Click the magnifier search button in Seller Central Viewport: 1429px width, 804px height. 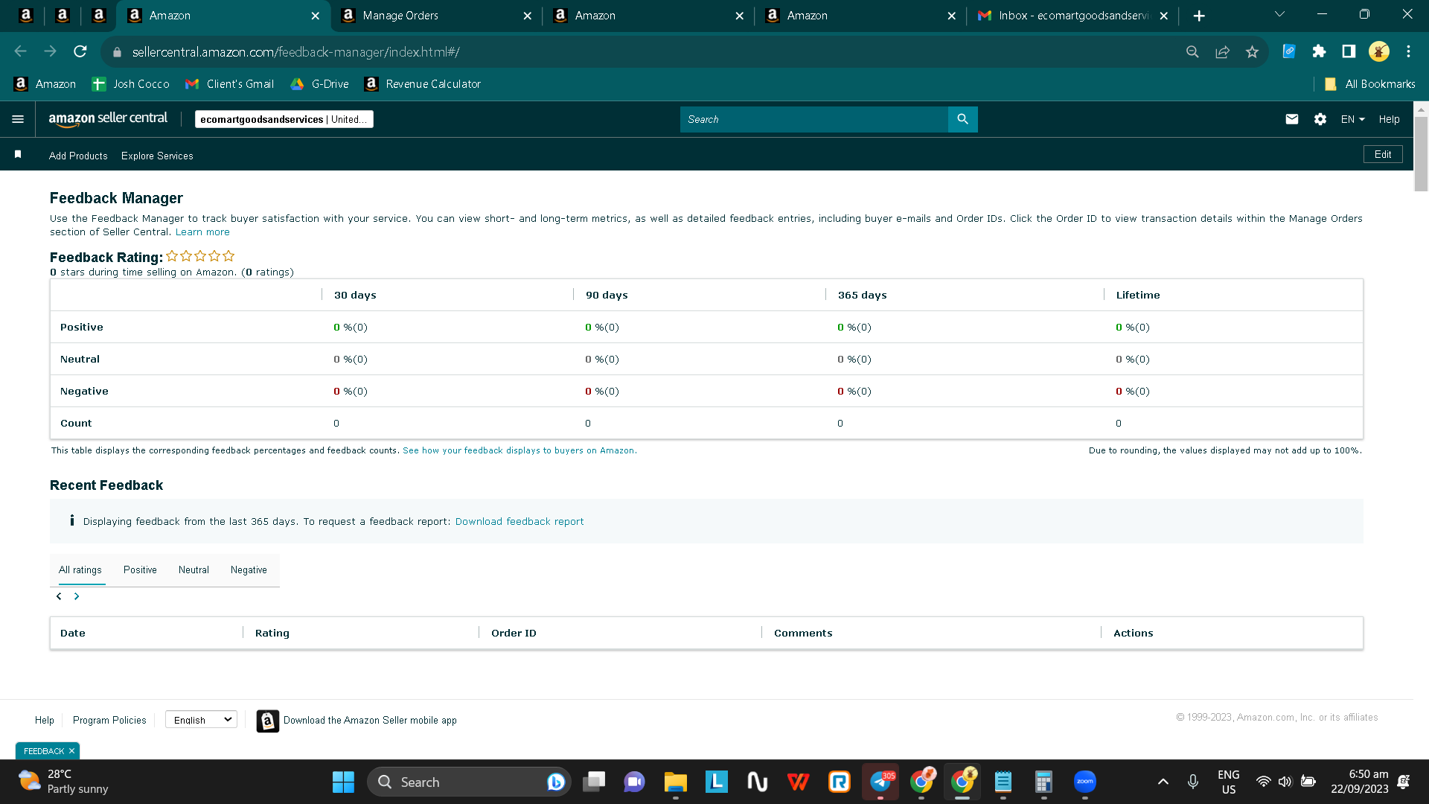pyautogui.click(x=962, y=119)
